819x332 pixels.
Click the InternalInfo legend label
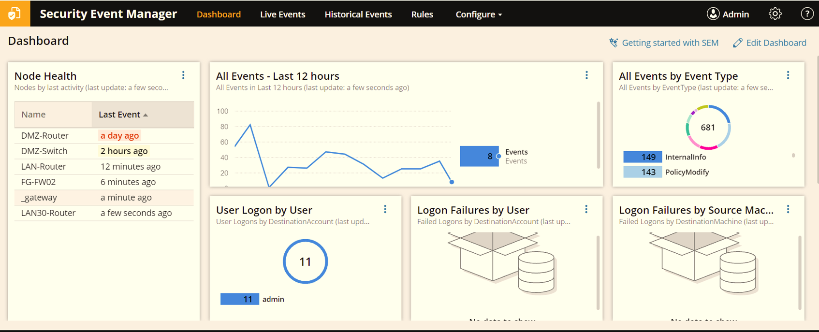pyautogui.click(x=686, y=157)
